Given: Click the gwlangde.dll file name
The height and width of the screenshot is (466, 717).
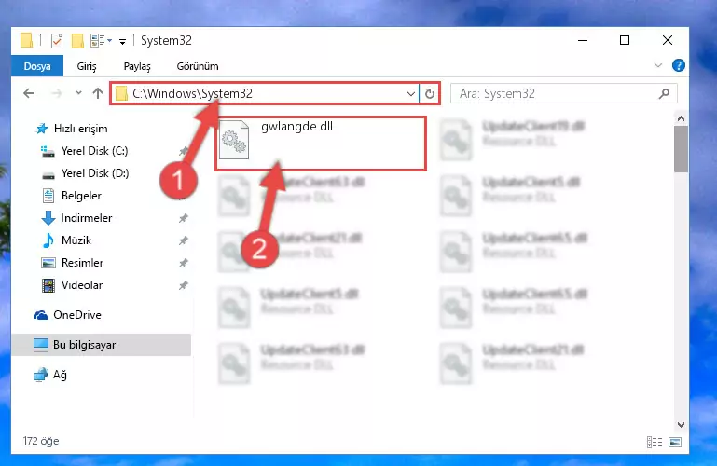Looking at the screenshot, I should coord(296,127).
